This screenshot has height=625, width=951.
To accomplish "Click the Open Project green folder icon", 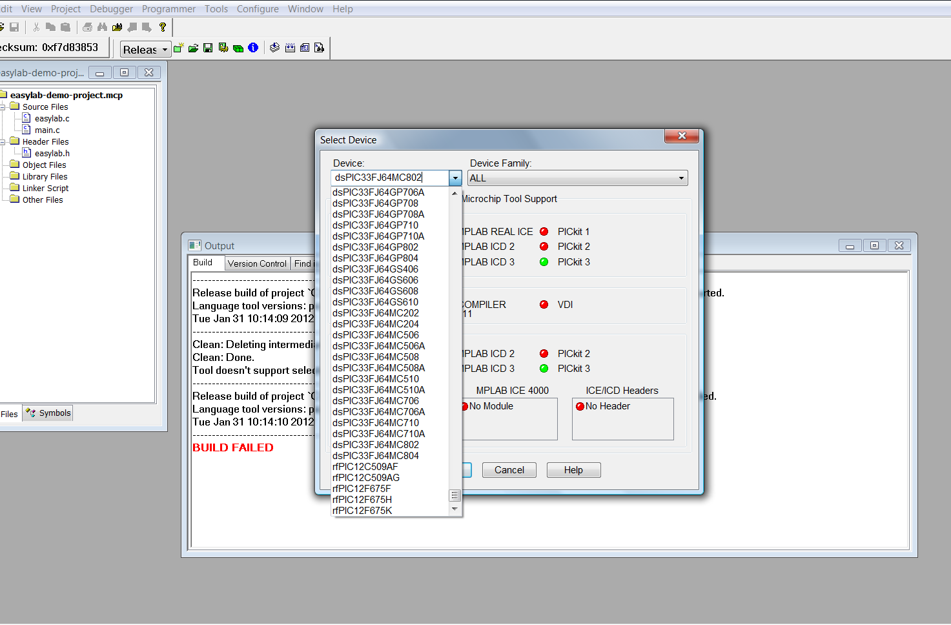I will (x=193, y=48).
